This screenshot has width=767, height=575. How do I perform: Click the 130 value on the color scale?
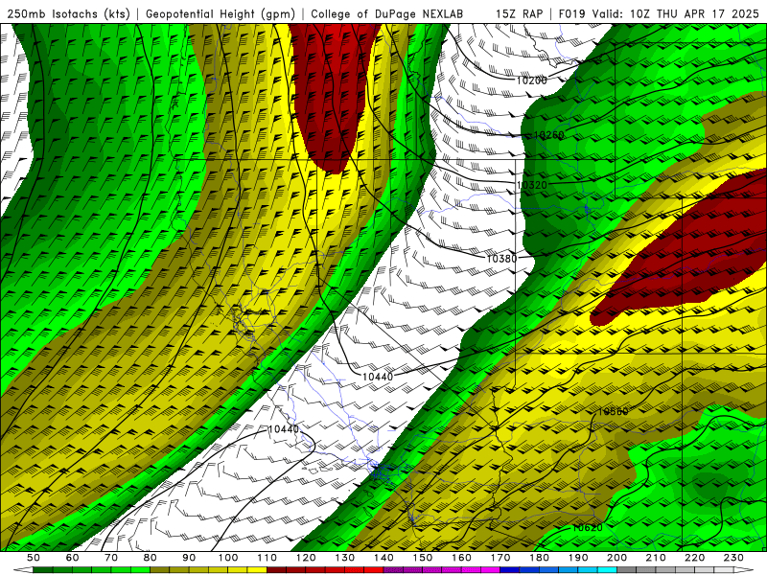[345, 558]
